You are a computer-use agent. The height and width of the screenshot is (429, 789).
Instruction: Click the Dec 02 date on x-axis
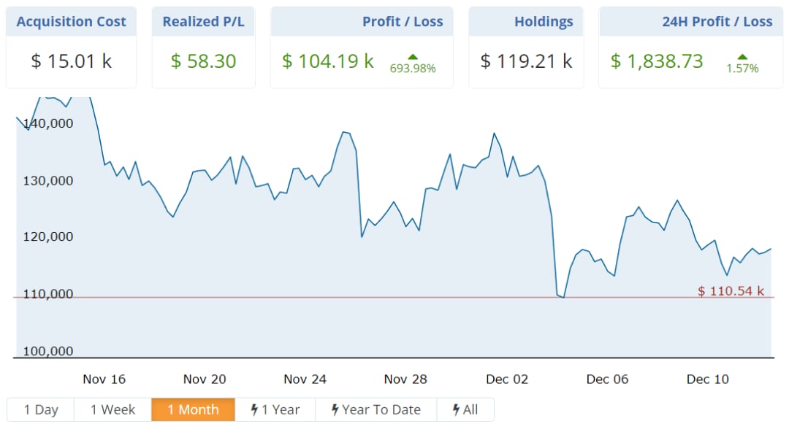(507, 379)
